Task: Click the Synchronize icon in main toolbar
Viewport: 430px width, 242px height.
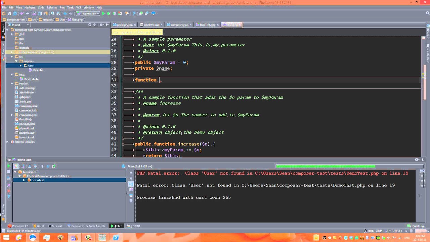Action: tap(15, 13)
